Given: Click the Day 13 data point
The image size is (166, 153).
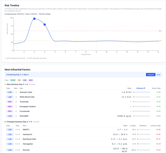Looking at the screenshot, I should [x=138, y=42].
